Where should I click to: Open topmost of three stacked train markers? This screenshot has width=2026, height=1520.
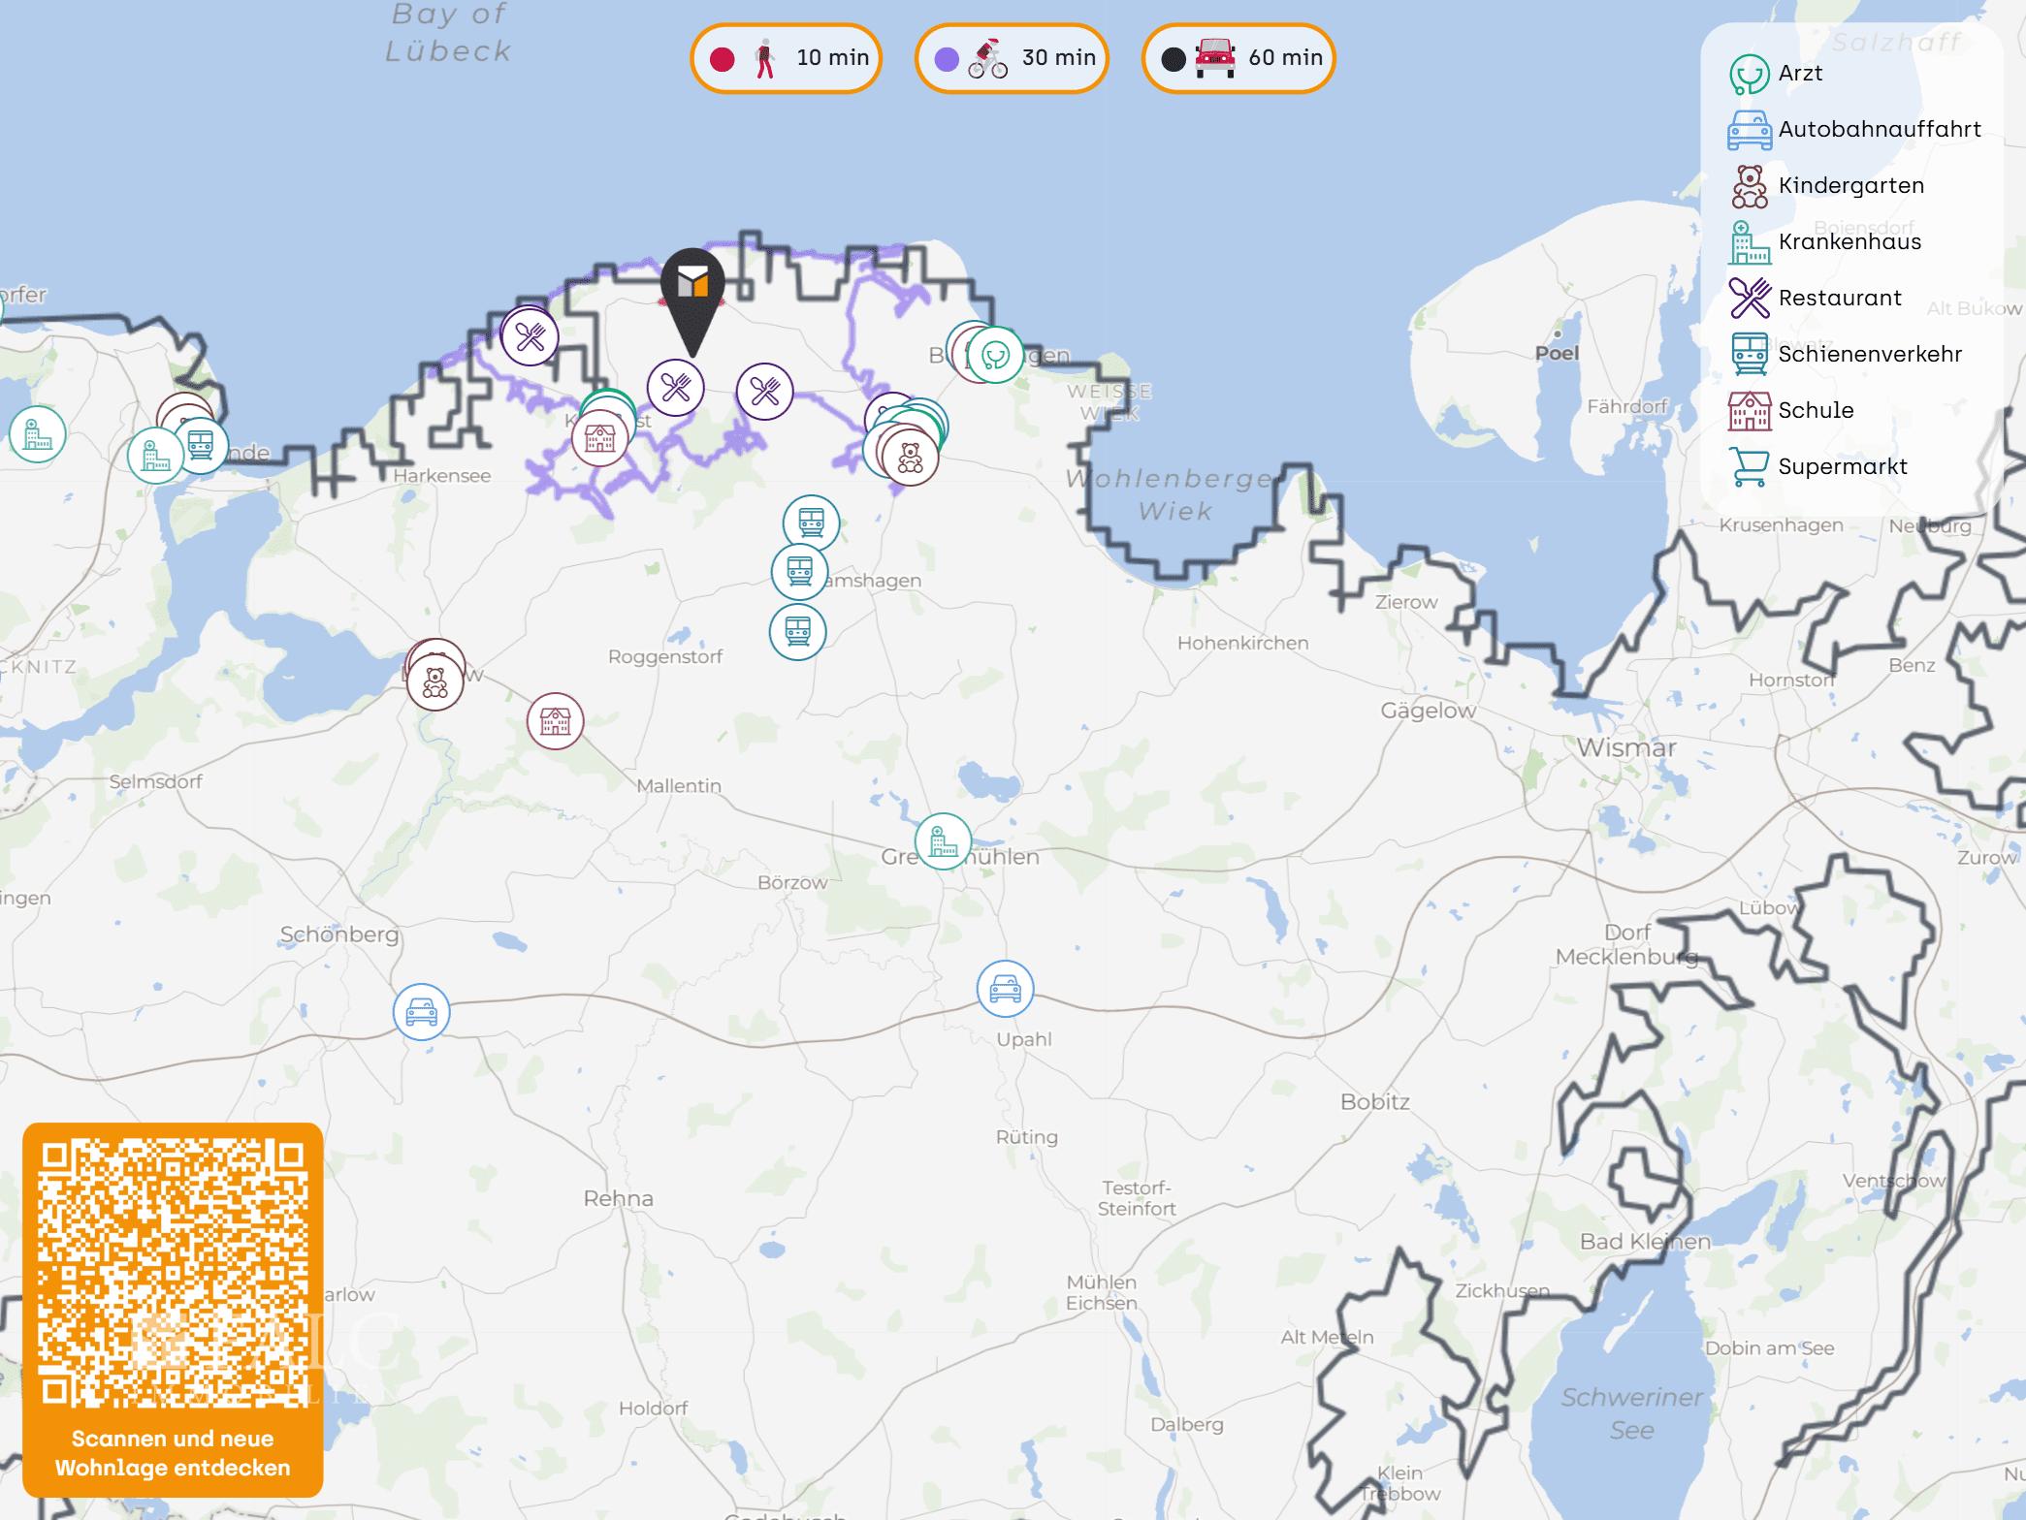(x=812, y=522)
